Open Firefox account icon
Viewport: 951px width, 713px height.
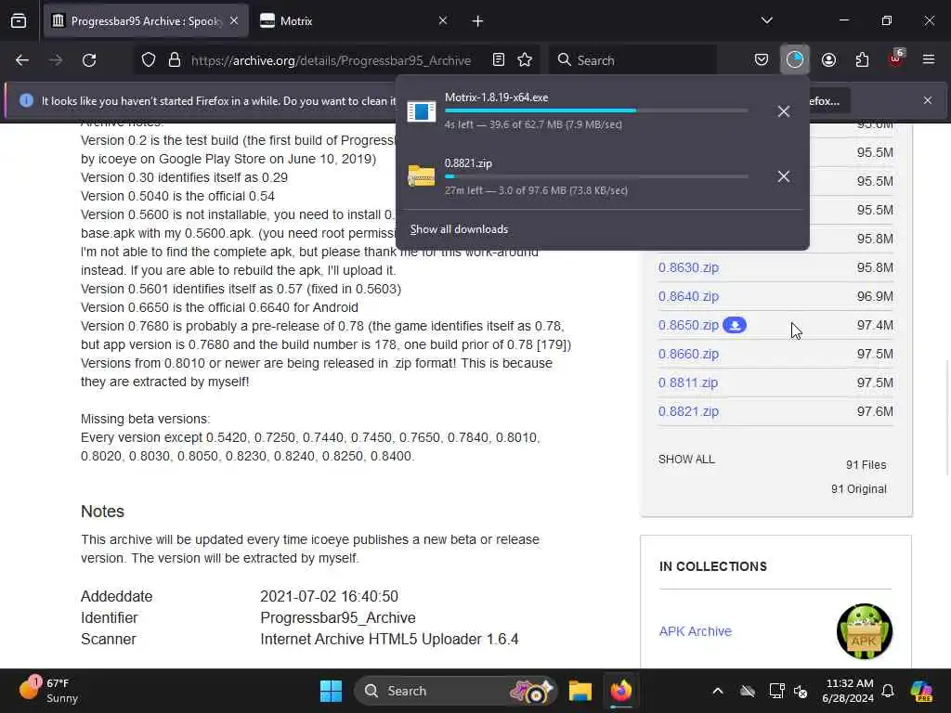(828, 59)
